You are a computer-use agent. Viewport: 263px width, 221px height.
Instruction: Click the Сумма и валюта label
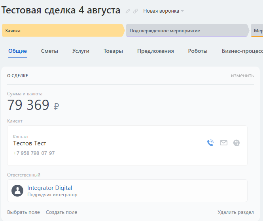coord(25,94)
